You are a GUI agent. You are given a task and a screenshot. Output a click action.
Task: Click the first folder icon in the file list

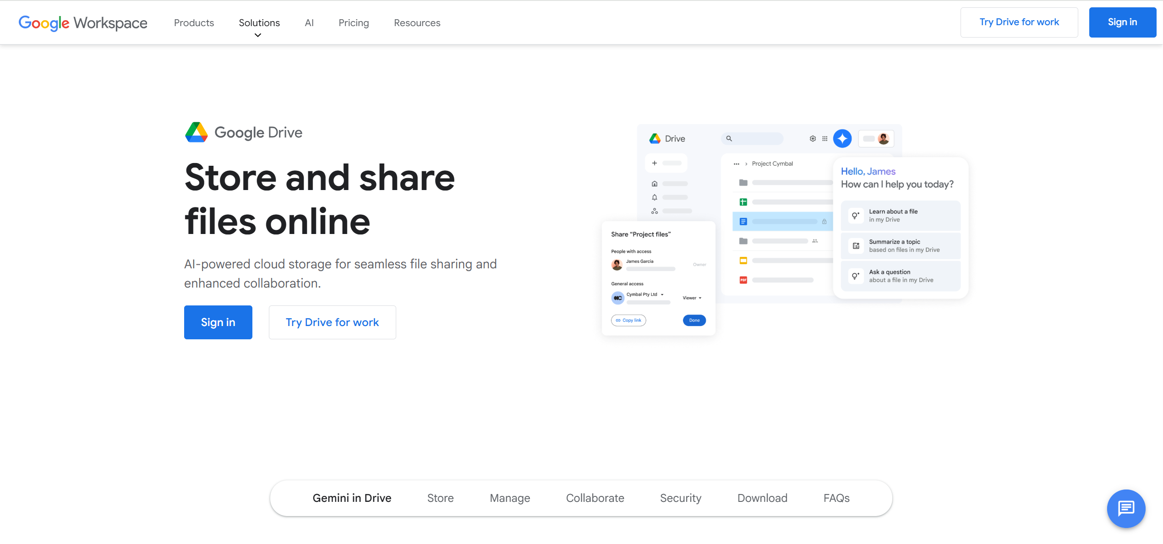[743, 183]
